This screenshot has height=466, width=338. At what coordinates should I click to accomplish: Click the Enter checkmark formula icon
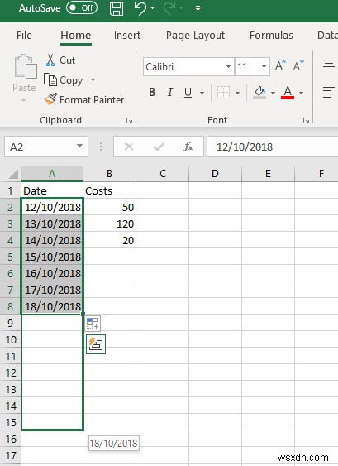(159, 147)
